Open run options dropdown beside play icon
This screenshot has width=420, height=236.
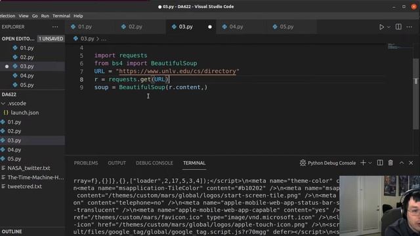(388, 27)
